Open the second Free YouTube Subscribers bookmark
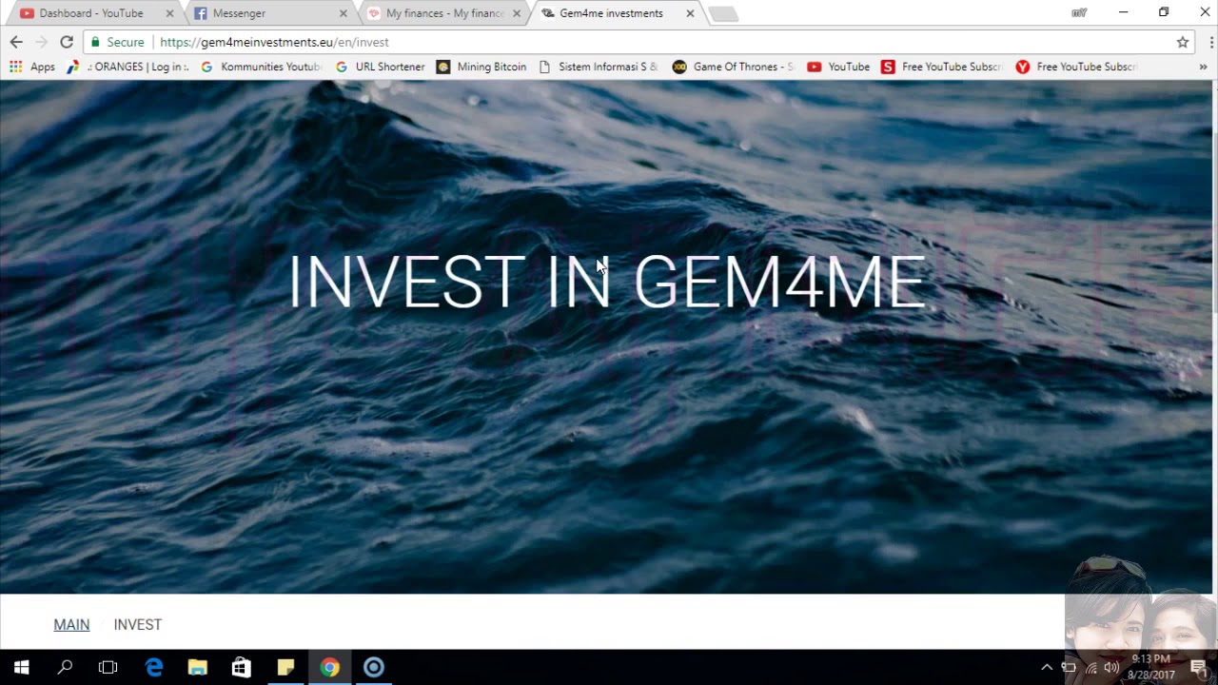Screen dimensions: 1218x685 pos(1076,67)
